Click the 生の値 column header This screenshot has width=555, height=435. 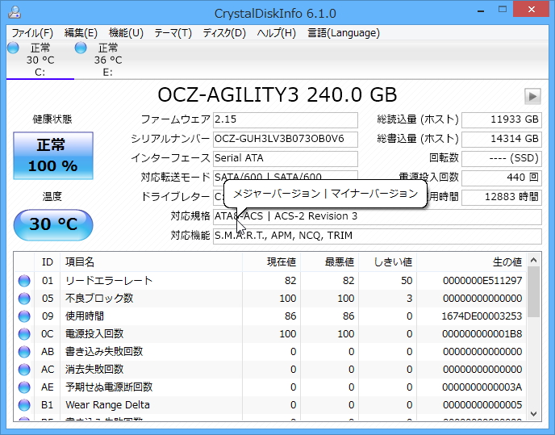471,262
